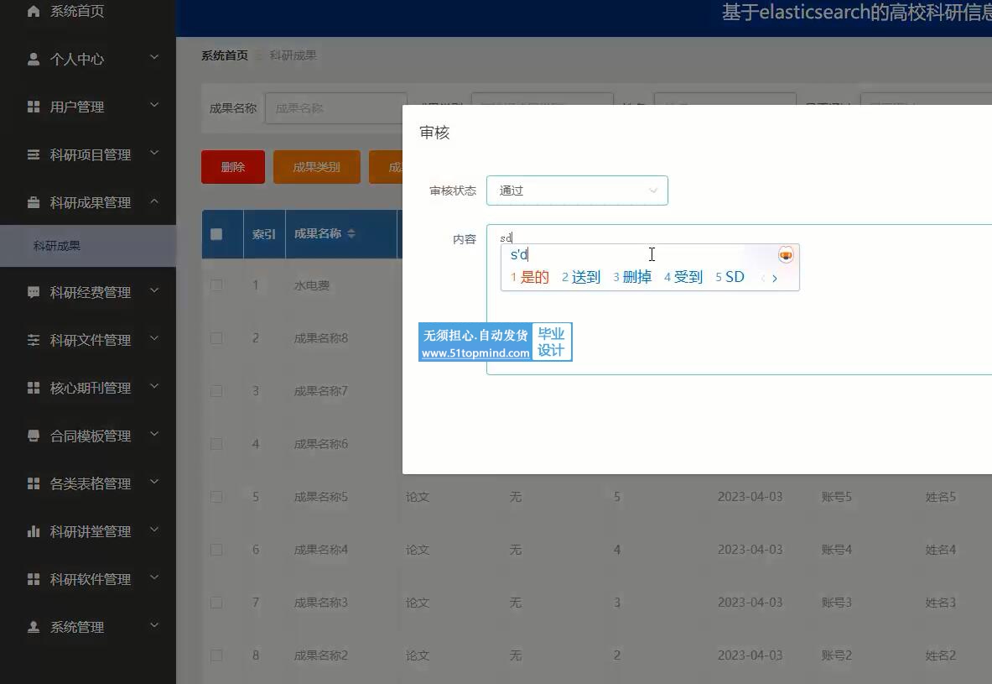This screenshot has width=992, height=684.
Task: Click the 索引 column header
Action: [264, 234]
